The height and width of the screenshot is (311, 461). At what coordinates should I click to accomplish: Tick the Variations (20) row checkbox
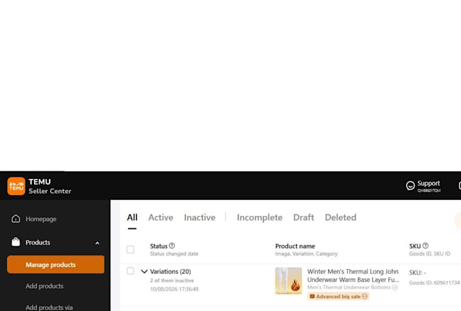tap(130, 271)
